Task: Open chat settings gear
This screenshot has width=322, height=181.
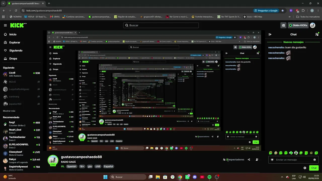Action: pyautogui.click(x=305, y=168)
